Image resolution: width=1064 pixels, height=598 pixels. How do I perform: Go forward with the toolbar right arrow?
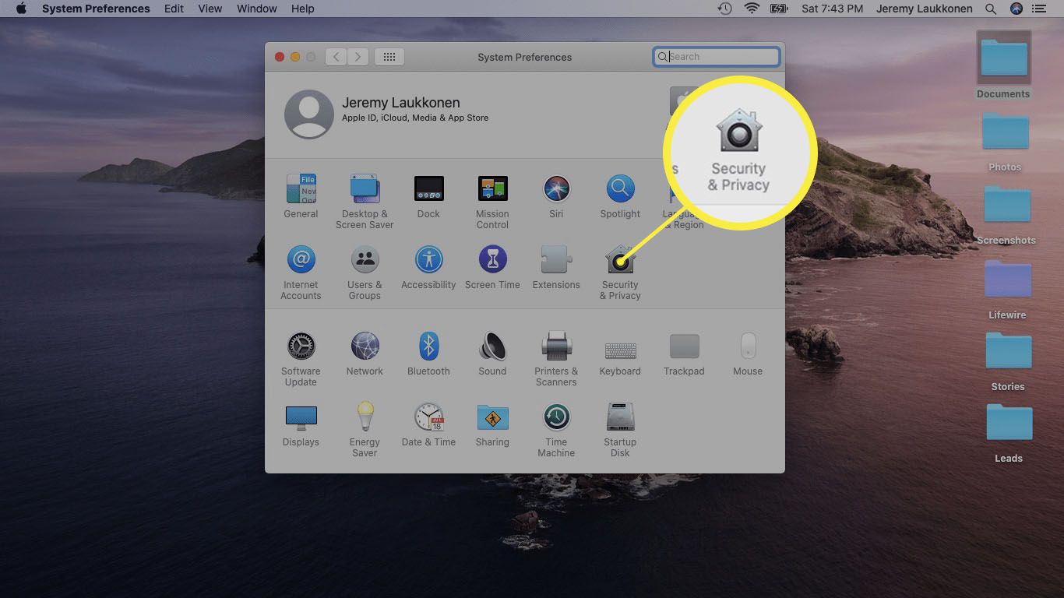(x=358, y=57)
